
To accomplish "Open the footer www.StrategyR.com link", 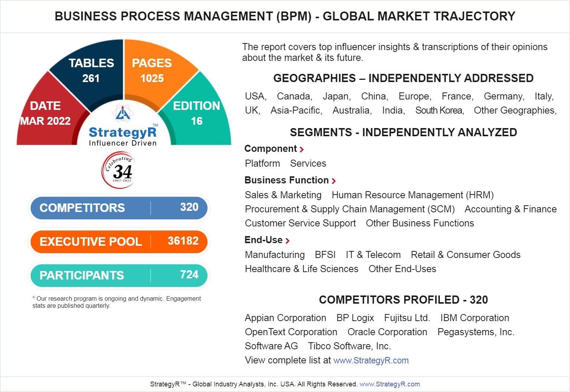I will [390, 384].
